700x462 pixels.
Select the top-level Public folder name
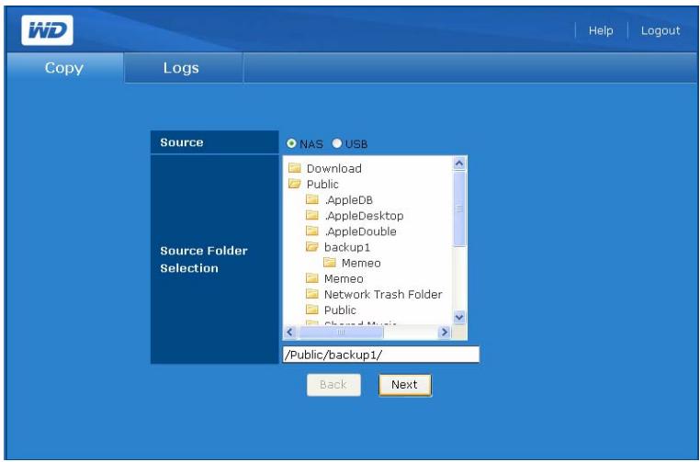[322, 184]
